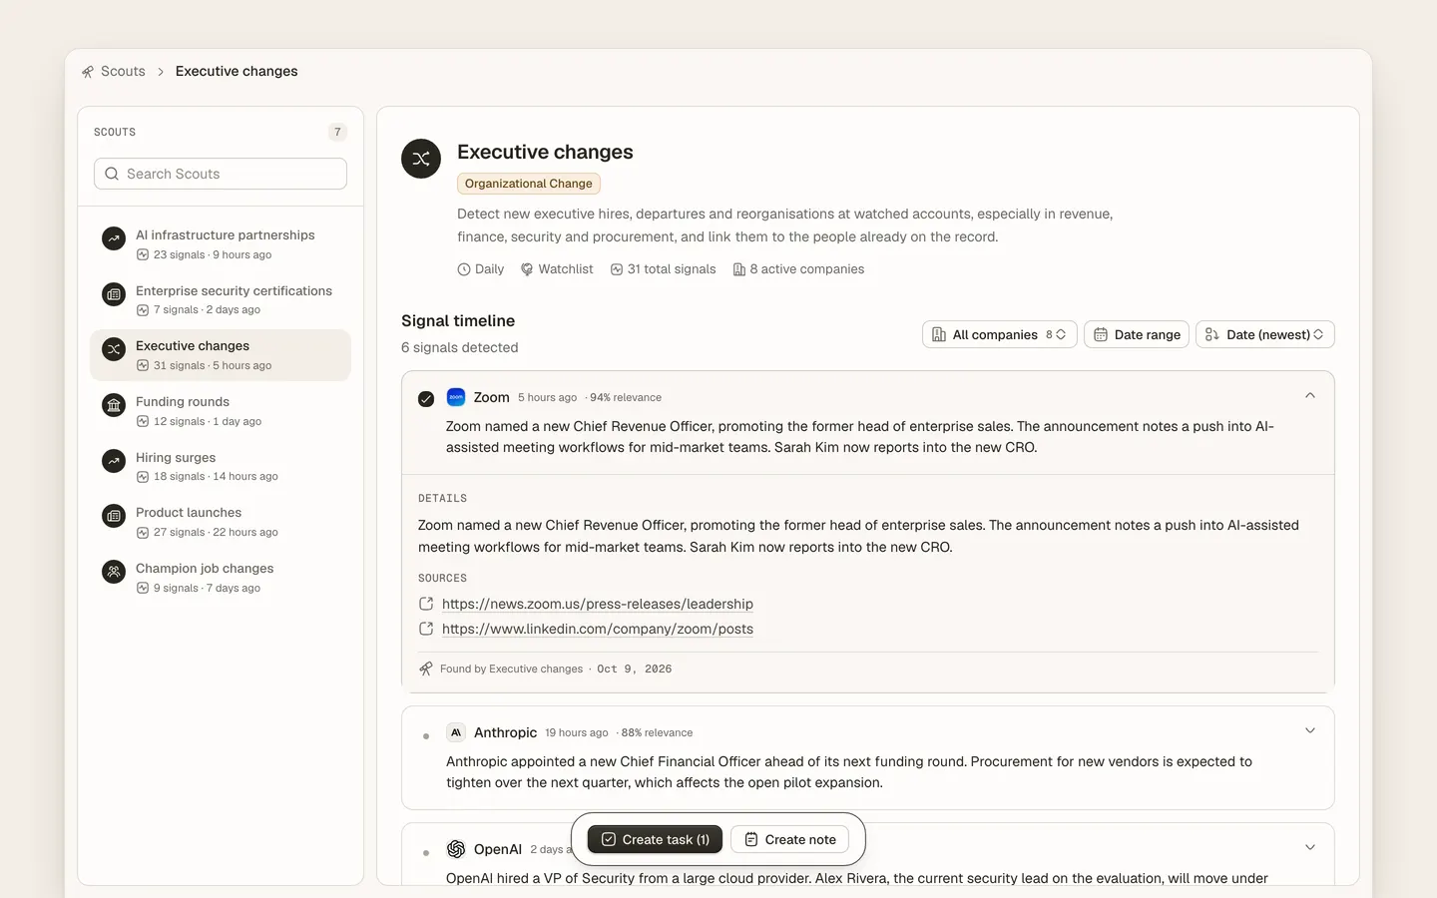Open the news.zoom.us press releases link
Screen dimensions: 1437x898
pos(598,604)
